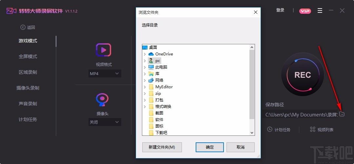
Task: Switch to 区域录制 in sidebar
Action: (x=28, y=72)
